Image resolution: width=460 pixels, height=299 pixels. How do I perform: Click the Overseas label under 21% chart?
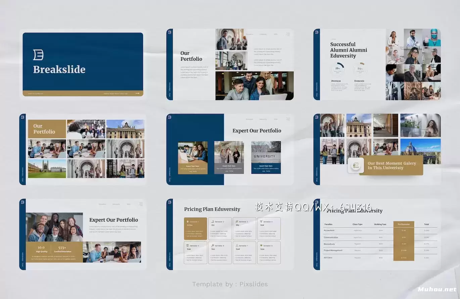tap(336, 81)
